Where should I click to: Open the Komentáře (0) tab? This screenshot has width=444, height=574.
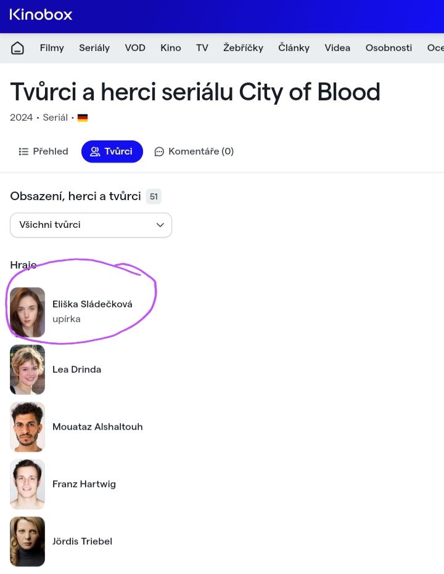pyautogui.click(x=194, y=152)
